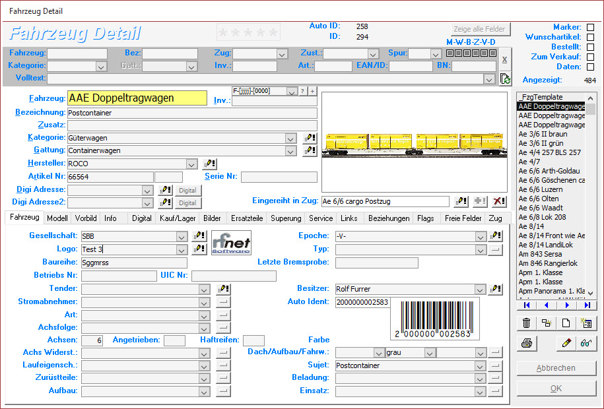Click edit icon beside Digi Adresse

(165, 190)
